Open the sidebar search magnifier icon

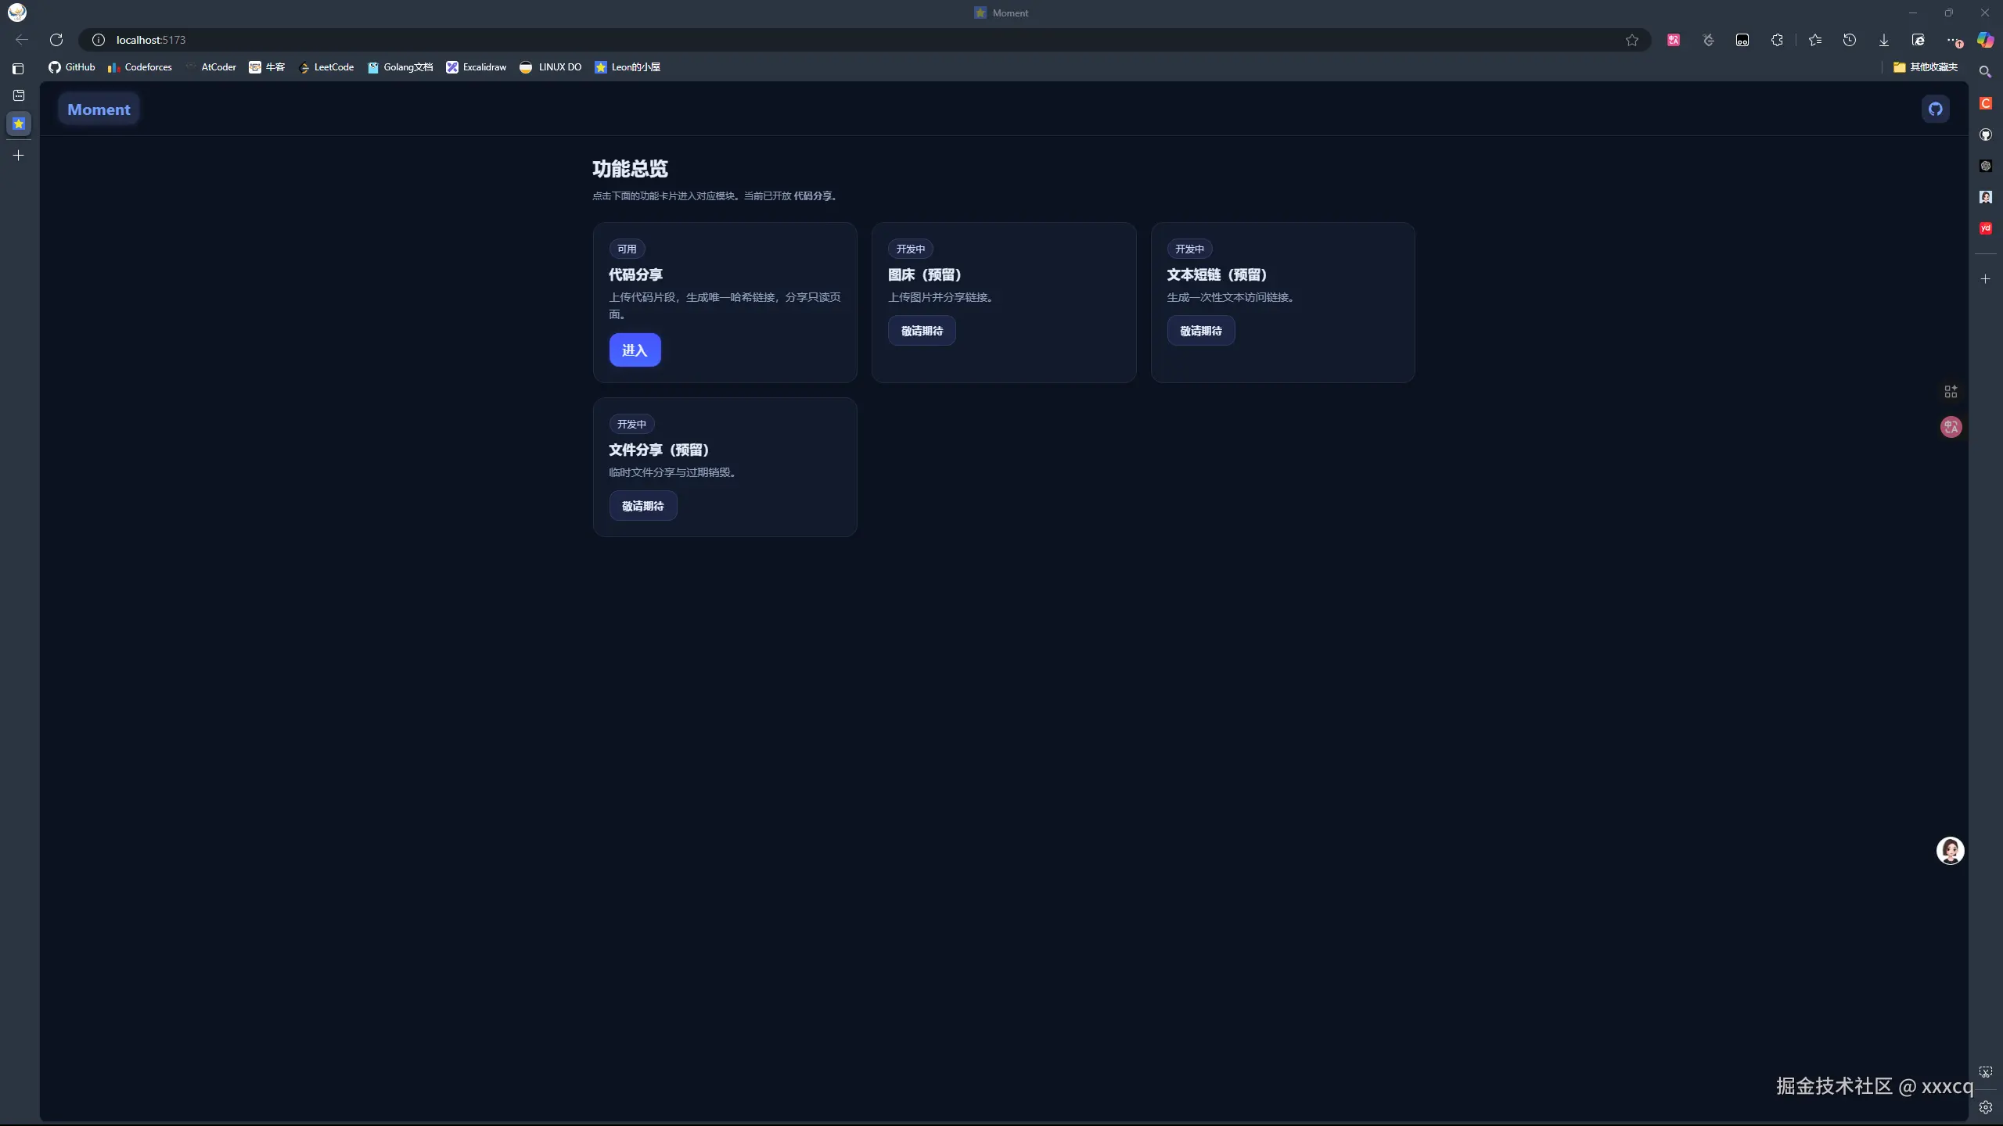[x=1985, y=72]
